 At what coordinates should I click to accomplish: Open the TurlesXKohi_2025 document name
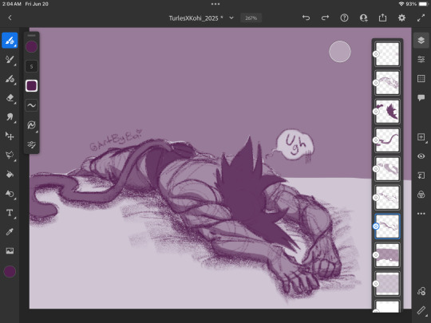point(196,18)
